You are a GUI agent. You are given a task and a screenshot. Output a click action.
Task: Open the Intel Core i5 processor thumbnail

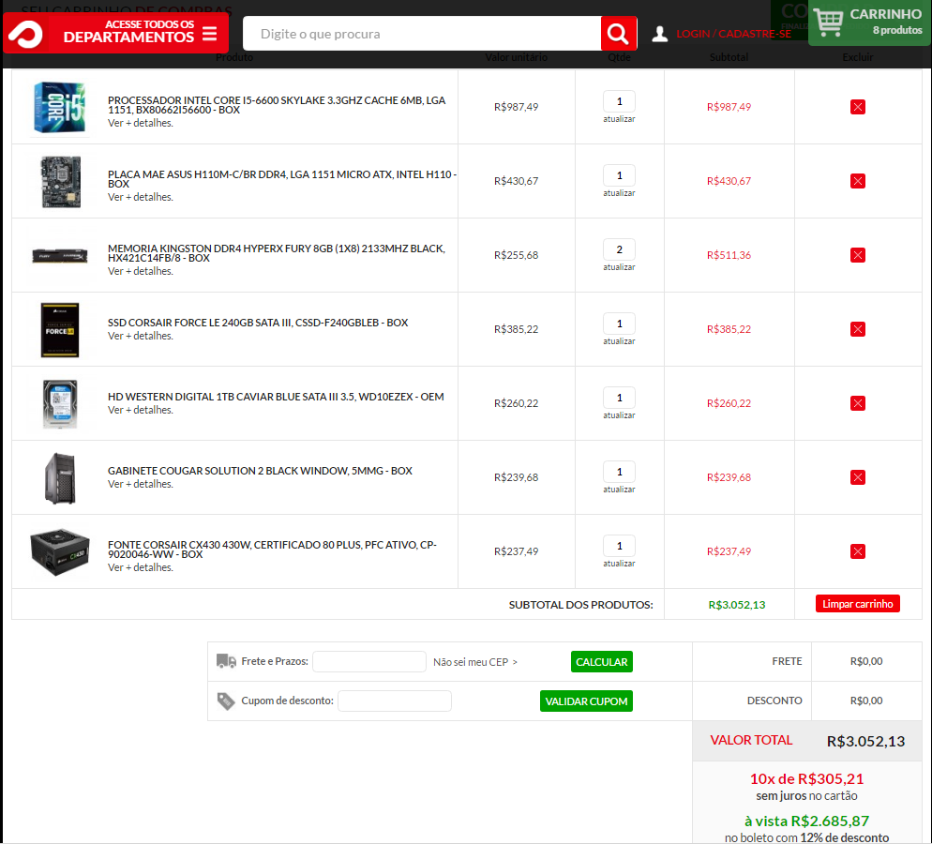pyautogui.click(x=59, y=108)
